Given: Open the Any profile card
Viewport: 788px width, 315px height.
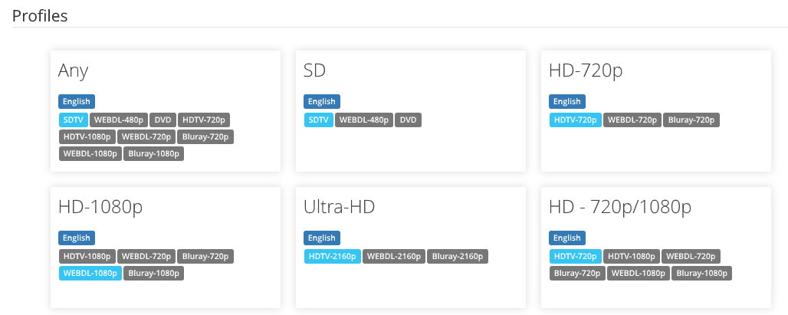Looking at the screenshot, I should click(166, 111).
